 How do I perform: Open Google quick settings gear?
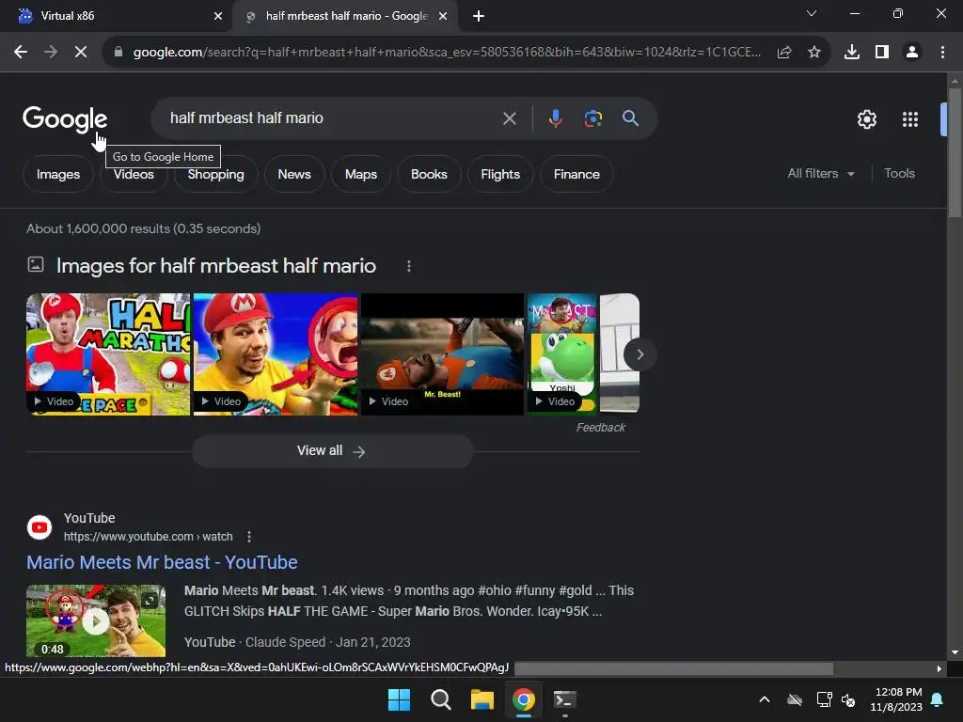866,119
